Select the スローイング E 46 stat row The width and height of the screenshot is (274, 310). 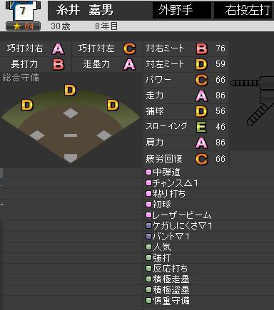point(186,127)
